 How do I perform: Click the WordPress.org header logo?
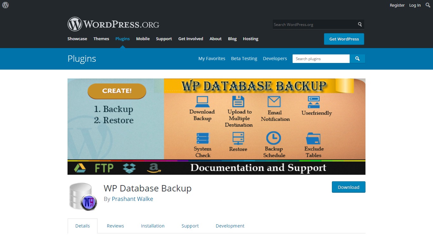(x=113, y=24)
